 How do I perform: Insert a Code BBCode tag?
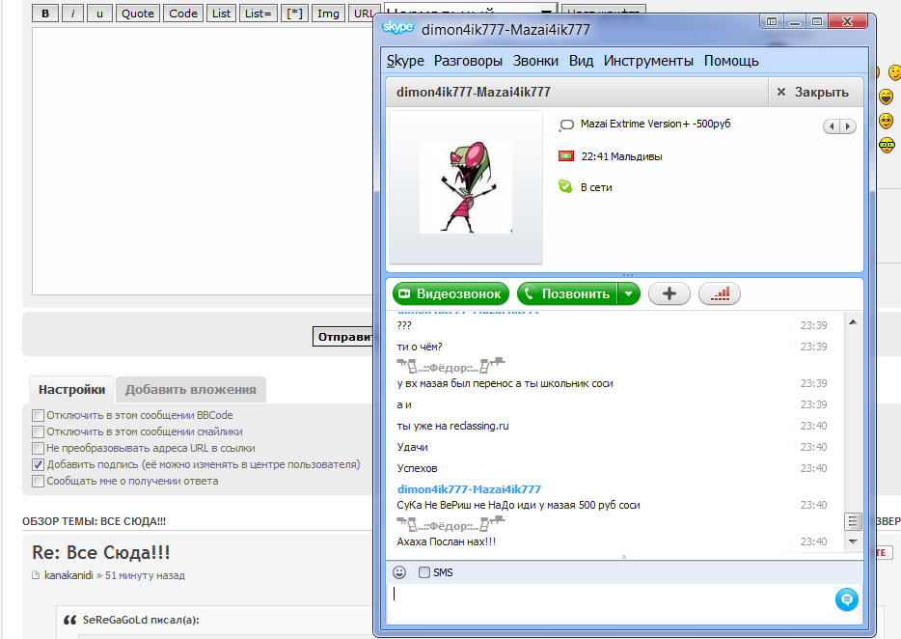click(183, 14)
